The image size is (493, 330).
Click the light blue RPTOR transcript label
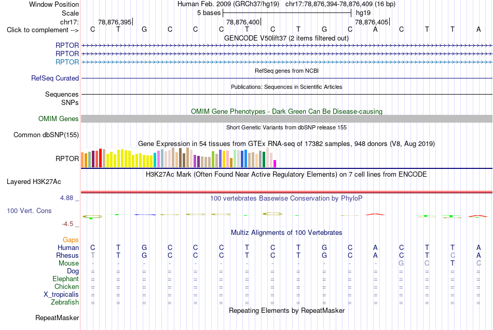67,62
